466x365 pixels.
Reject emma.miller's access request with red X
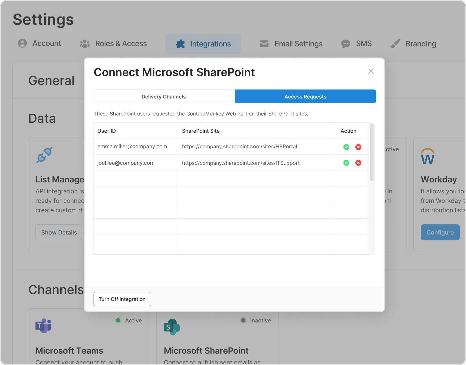click(358, 147)
